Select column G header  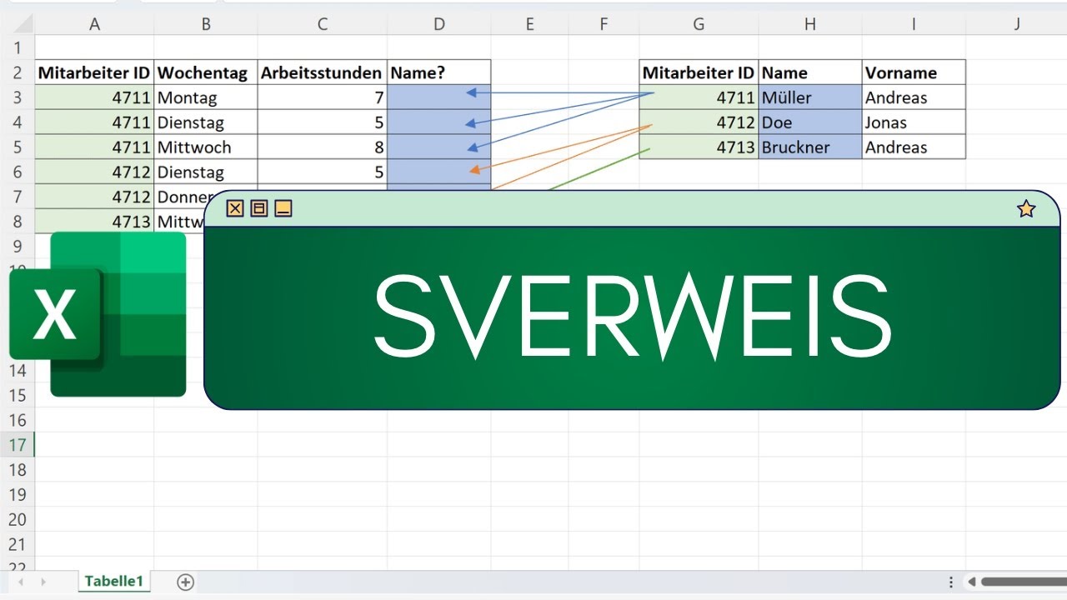point(699,24)
